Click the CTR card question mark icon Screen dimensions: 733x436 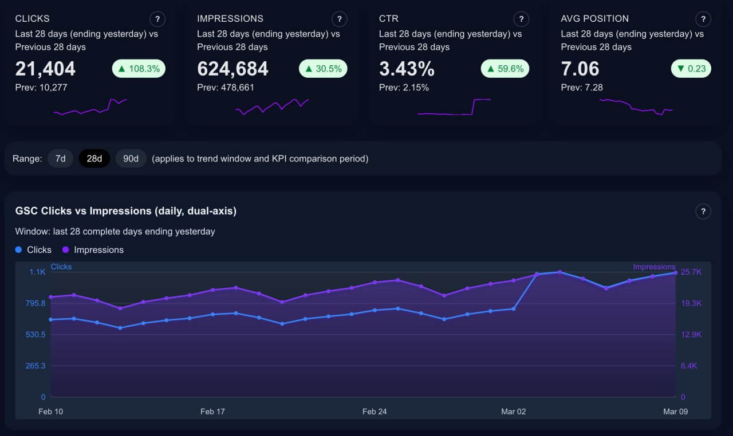(521, 19)
